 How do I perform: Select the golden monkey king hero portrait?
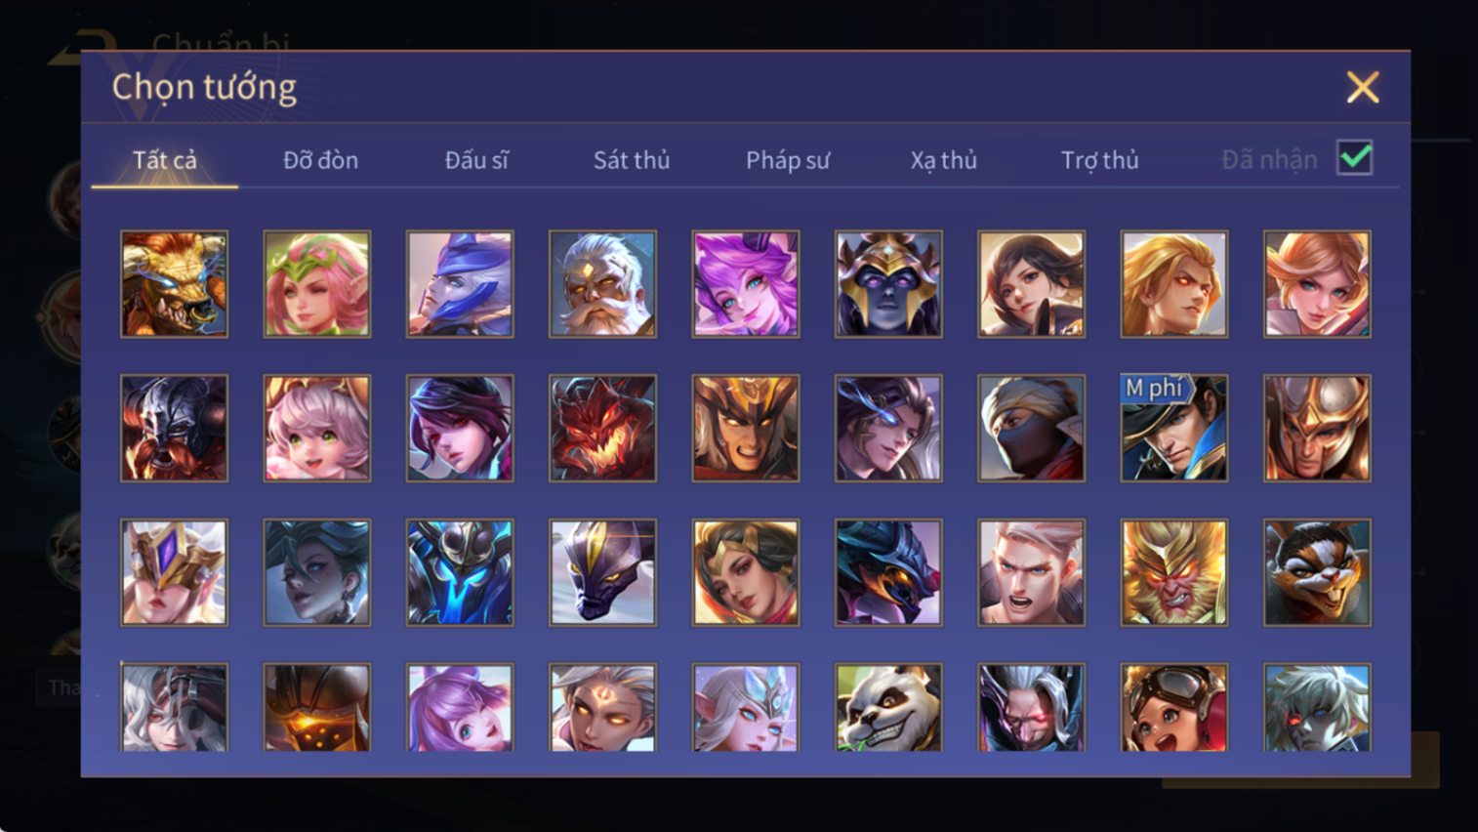click(x=1173, y=572)
